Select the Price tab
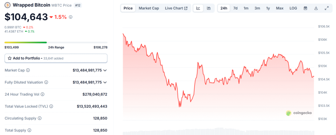Viewport: 336px width, 135px height. (128, 8)
